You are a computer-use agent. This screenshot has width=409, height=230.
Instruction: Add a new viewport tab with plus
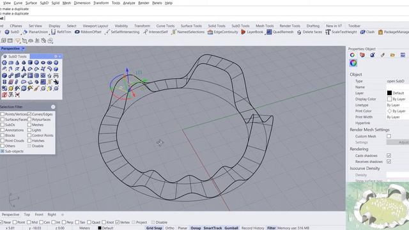coord(63,215)
